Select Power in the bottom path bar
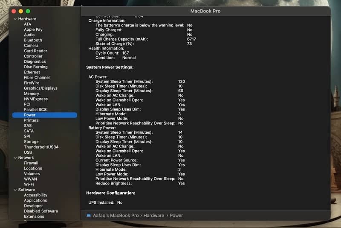The image size is (341, 228). (x=176, y=216)
